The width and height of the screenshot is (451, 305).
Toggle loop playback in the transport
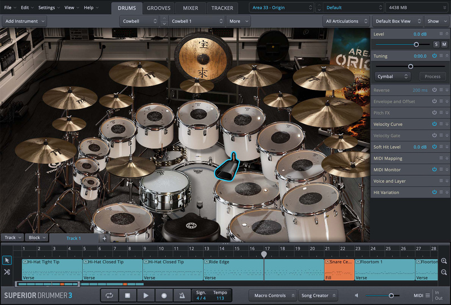pyautogui.click(x=109, y=295)
